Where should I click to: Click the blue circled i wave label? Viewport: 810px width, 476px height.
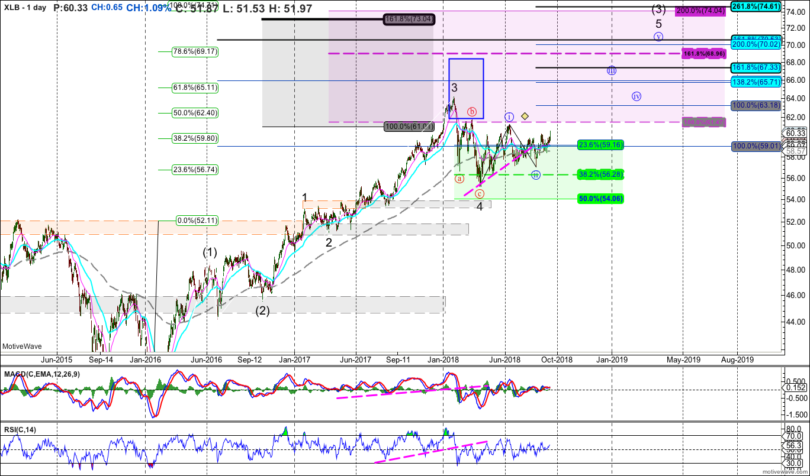click(x=509, y=116)
